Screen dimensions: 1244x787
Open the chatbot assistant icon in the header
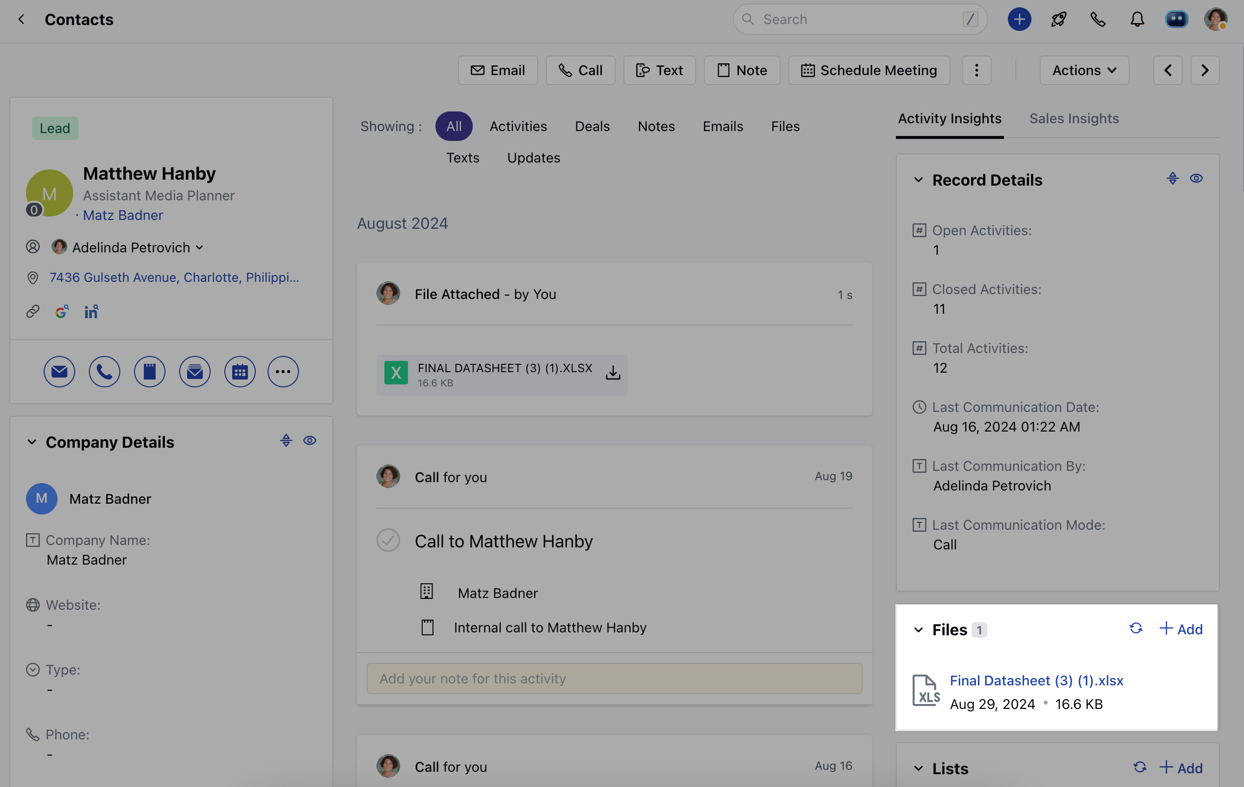[x=1176, y=20]
